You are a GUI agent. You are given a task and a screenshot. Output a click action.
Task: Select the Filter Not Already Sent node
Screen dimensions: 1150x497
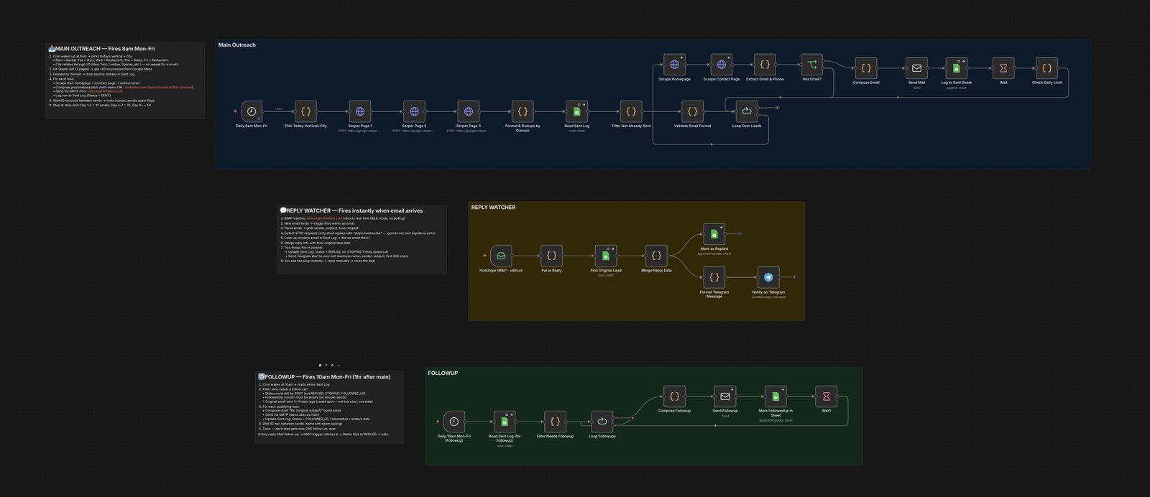(631, 111)
